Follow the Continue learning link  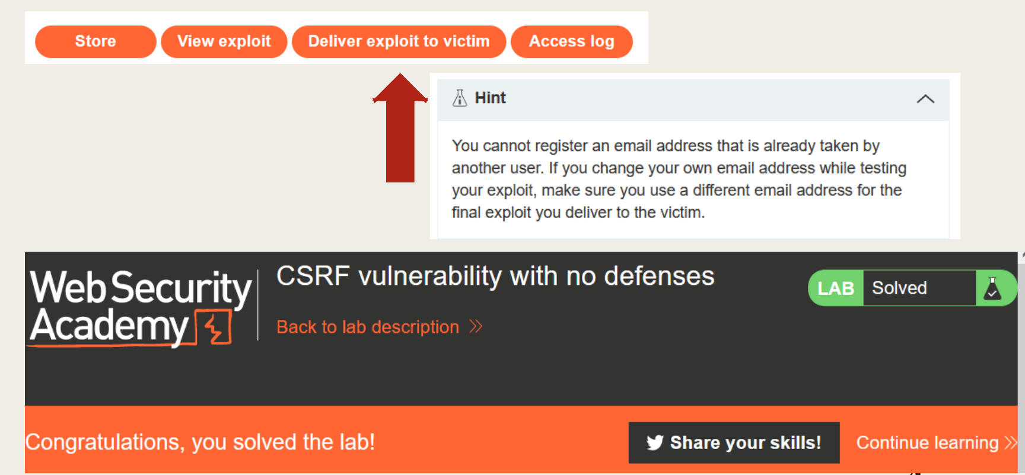coord(927,442)
